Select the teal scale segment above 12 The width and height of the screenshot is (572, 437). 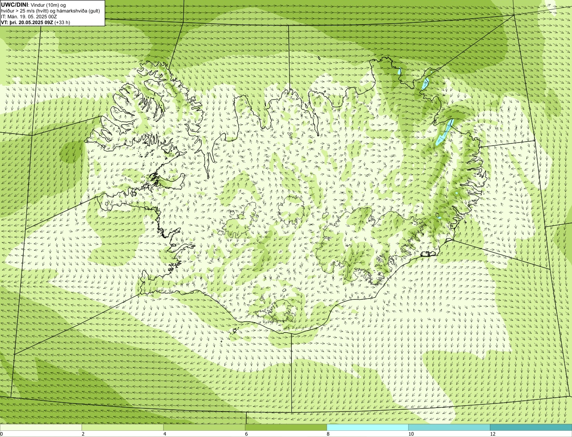coord(531,428)
